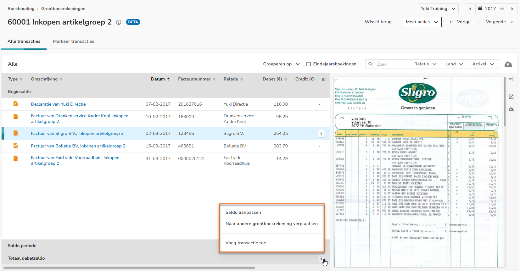The image size is (520, 271).
Task: Open the three-dot menu on the Sligro B.V. row
Action: (x=321, y=134)
